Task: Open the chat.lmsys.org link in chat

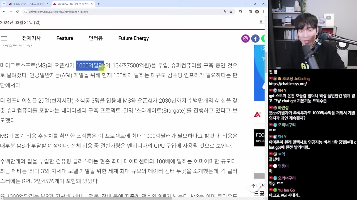Action: (288, 84)
